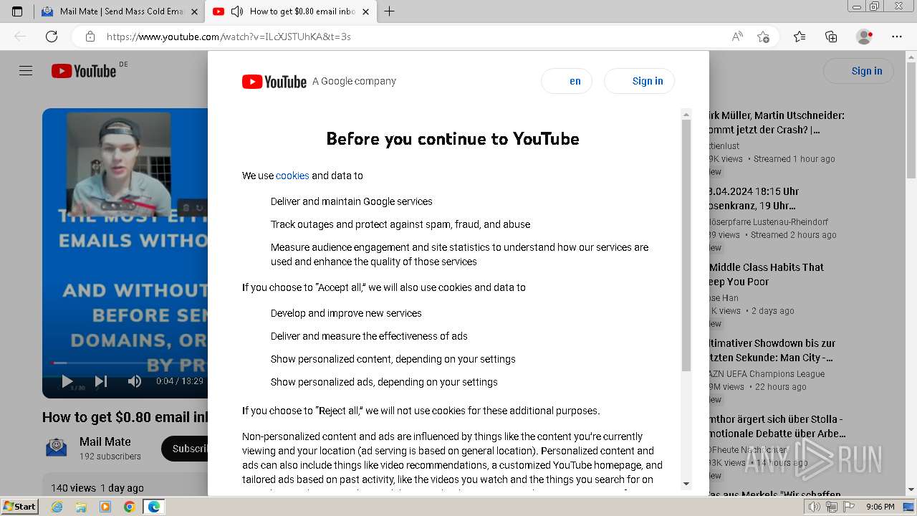Open File Explorer from taskbar

(x=81, y=507)
